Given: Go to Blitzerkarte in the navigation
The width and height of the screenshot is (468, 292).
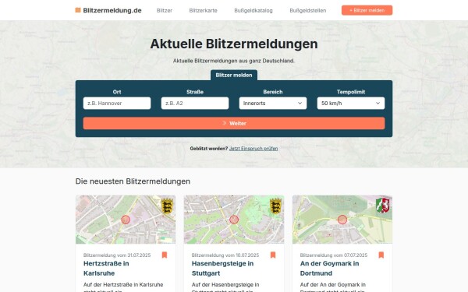Looking at the screenshot, I should pyautogui.click(x=204, y=10).
